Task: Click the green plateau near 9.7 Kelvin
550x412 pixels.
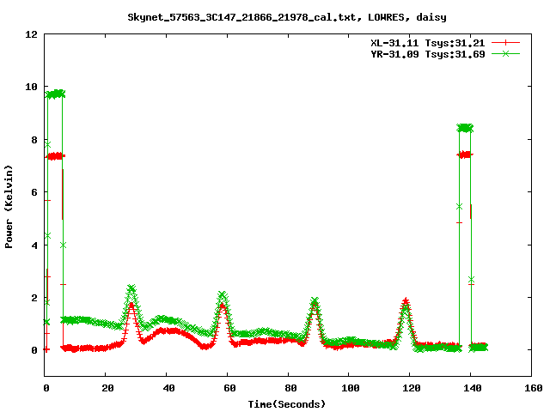Action: click(55, 94)
